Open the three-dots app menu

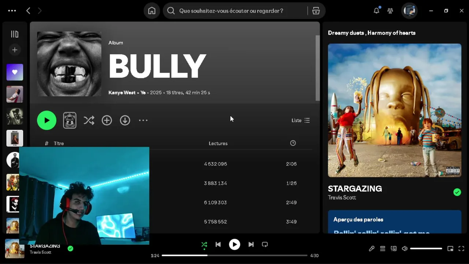coord(12,11)
